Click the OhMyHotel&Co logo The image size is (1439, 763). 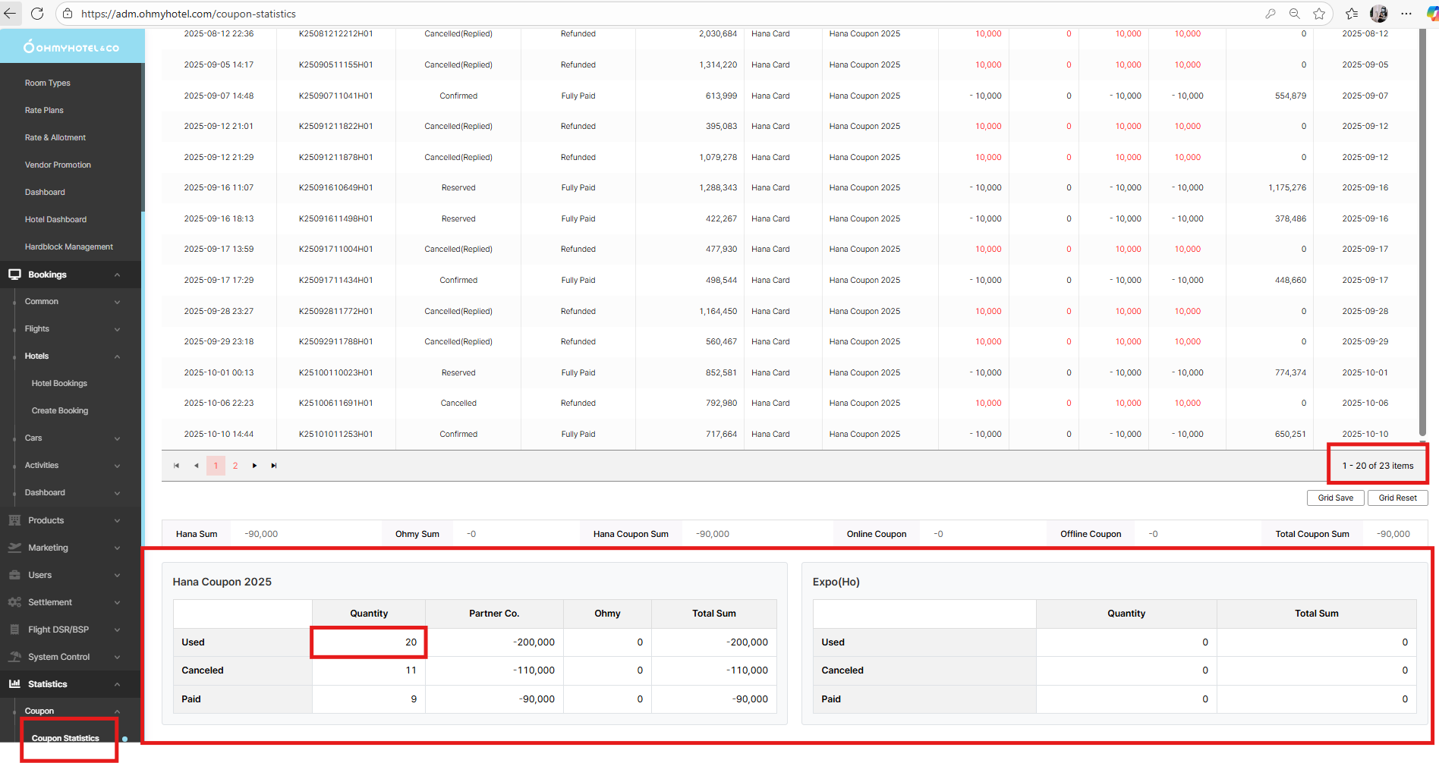pos(71,47)
